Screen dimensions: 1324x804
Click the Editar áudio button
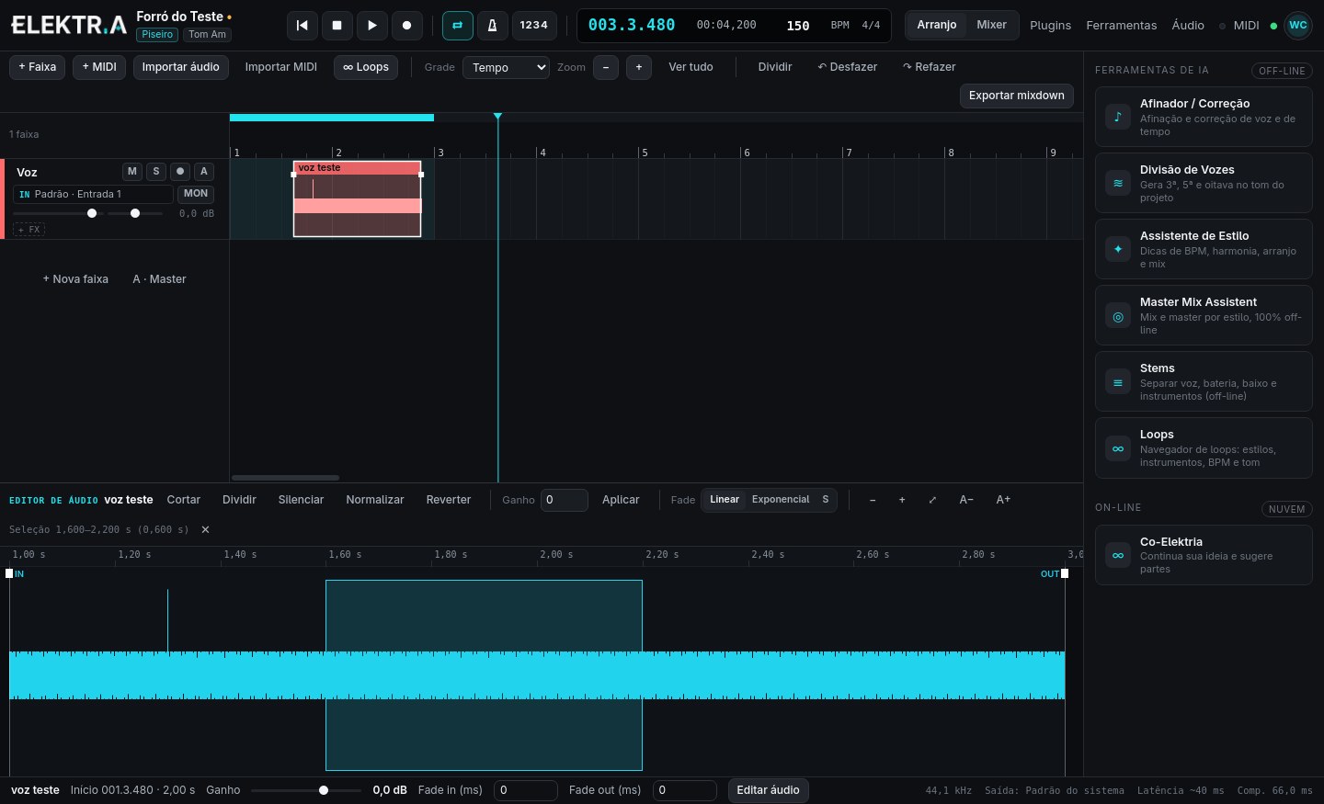point(769,790)
